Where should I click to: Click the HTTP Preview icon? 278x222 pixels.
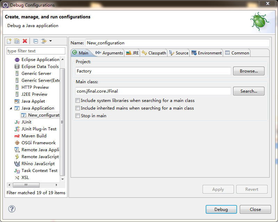tap(17, 87)
